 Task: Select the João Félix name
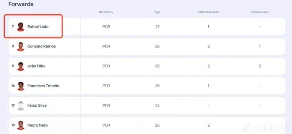pos(36,66)
